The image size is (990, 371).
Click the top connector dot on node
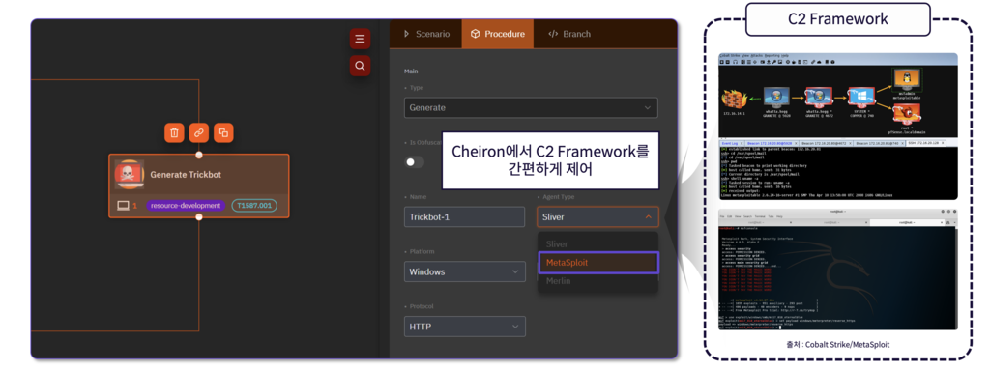[x=199, y=155]
